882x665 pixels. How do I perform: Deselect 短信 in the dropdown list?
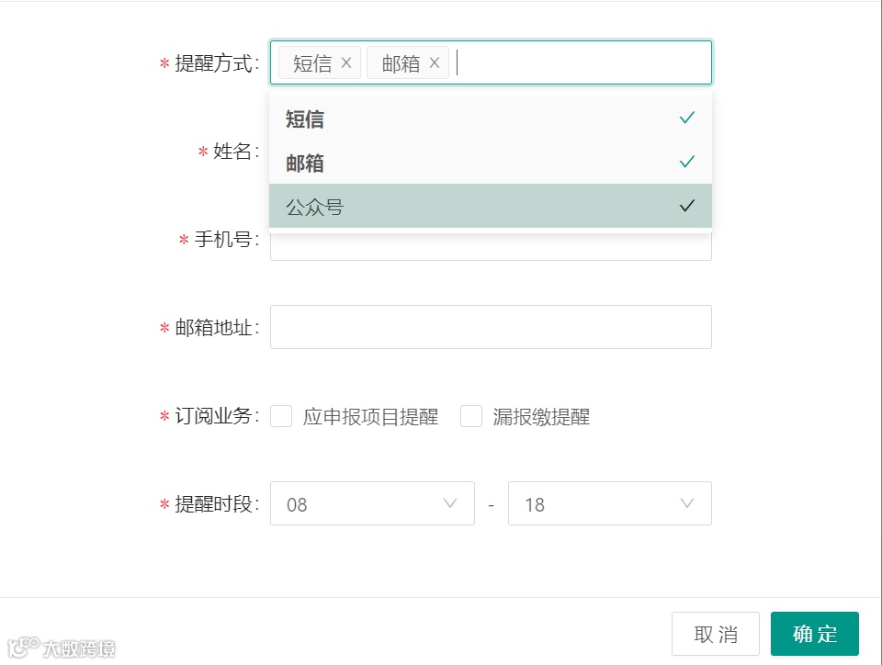(306, 118)
